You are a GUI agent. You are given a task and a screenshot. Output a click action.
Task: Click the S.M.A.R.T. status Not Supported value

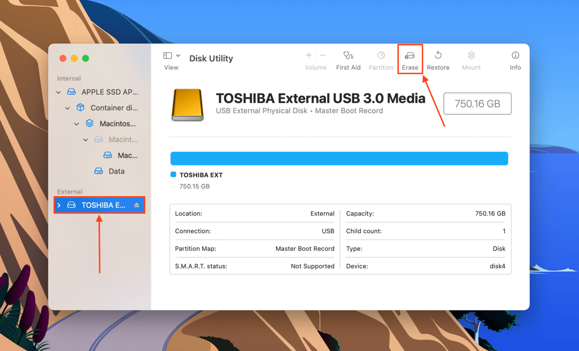point(313,266)
